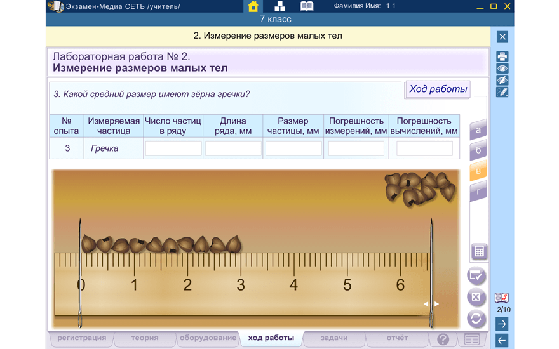The height and width of the screenshot is (349, 559).
Task: Go to the home screen icon
Action: click(x=253, y=6)
